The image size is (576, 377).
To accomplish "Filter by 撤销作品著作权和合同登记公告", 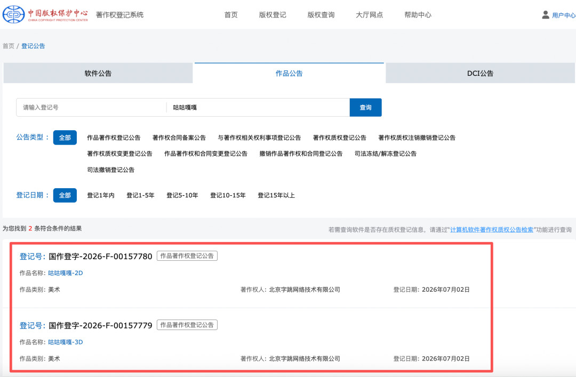I will pos(301,154).
